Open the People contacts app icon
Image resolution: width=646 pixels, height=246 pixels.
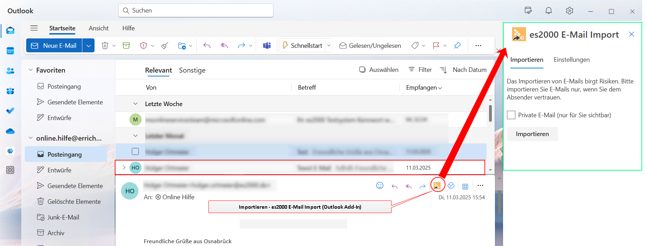(10, 71)
